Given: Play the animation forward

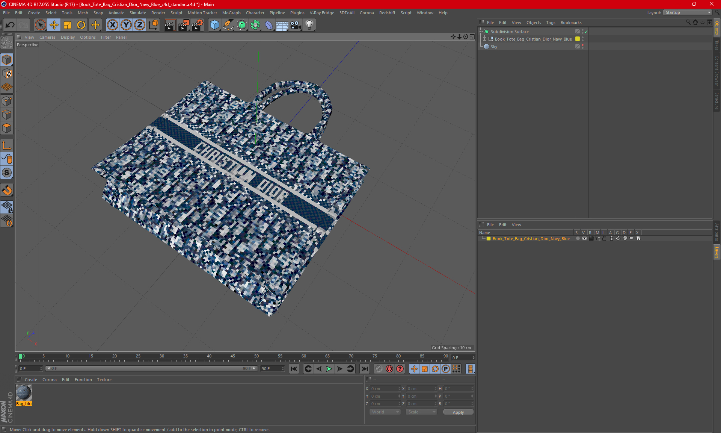Looking at the screenshot, I should [329, 369].
